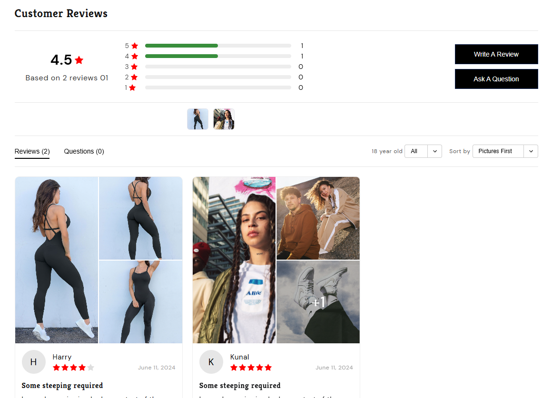
Task: Select the 2 star rating bar
Action: (x=218, y=77)
